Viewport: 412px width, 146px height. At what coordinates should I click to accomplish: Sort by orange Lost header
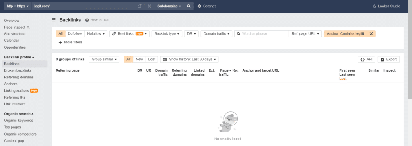[x=343, y=78]
